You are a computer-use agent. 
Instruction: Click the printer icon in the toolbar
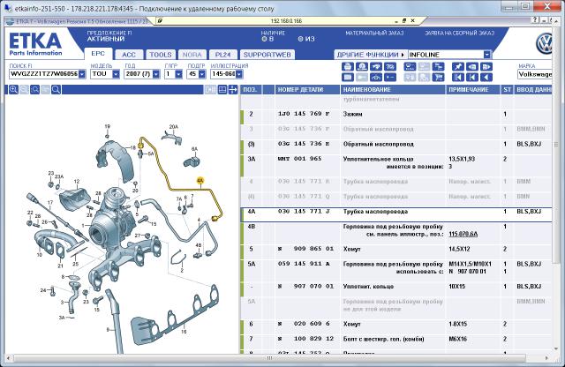tap(347, 67)
